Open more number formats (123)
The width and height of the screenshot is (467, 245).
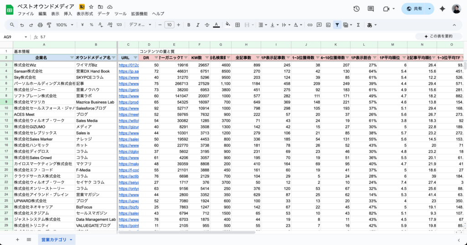click(x=119, y=25)
